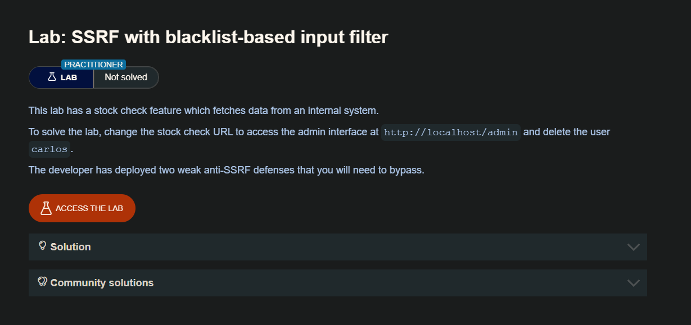The width and height of the screenshot is (691, 325).
Task: Click the LAB label in the status pill
Action: point(69,77)
